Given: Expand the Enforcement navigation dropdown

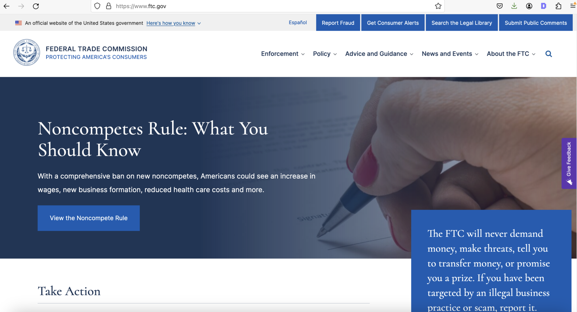Looking at the screenshot, I should coord(283,54).
